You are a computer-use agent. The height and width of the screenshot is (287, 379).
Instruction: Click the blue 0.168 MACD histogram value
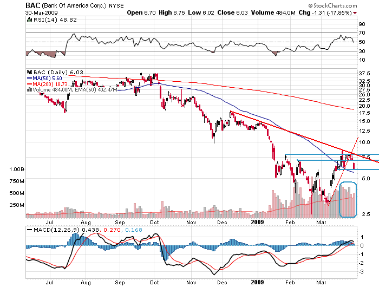click(134, 230)
